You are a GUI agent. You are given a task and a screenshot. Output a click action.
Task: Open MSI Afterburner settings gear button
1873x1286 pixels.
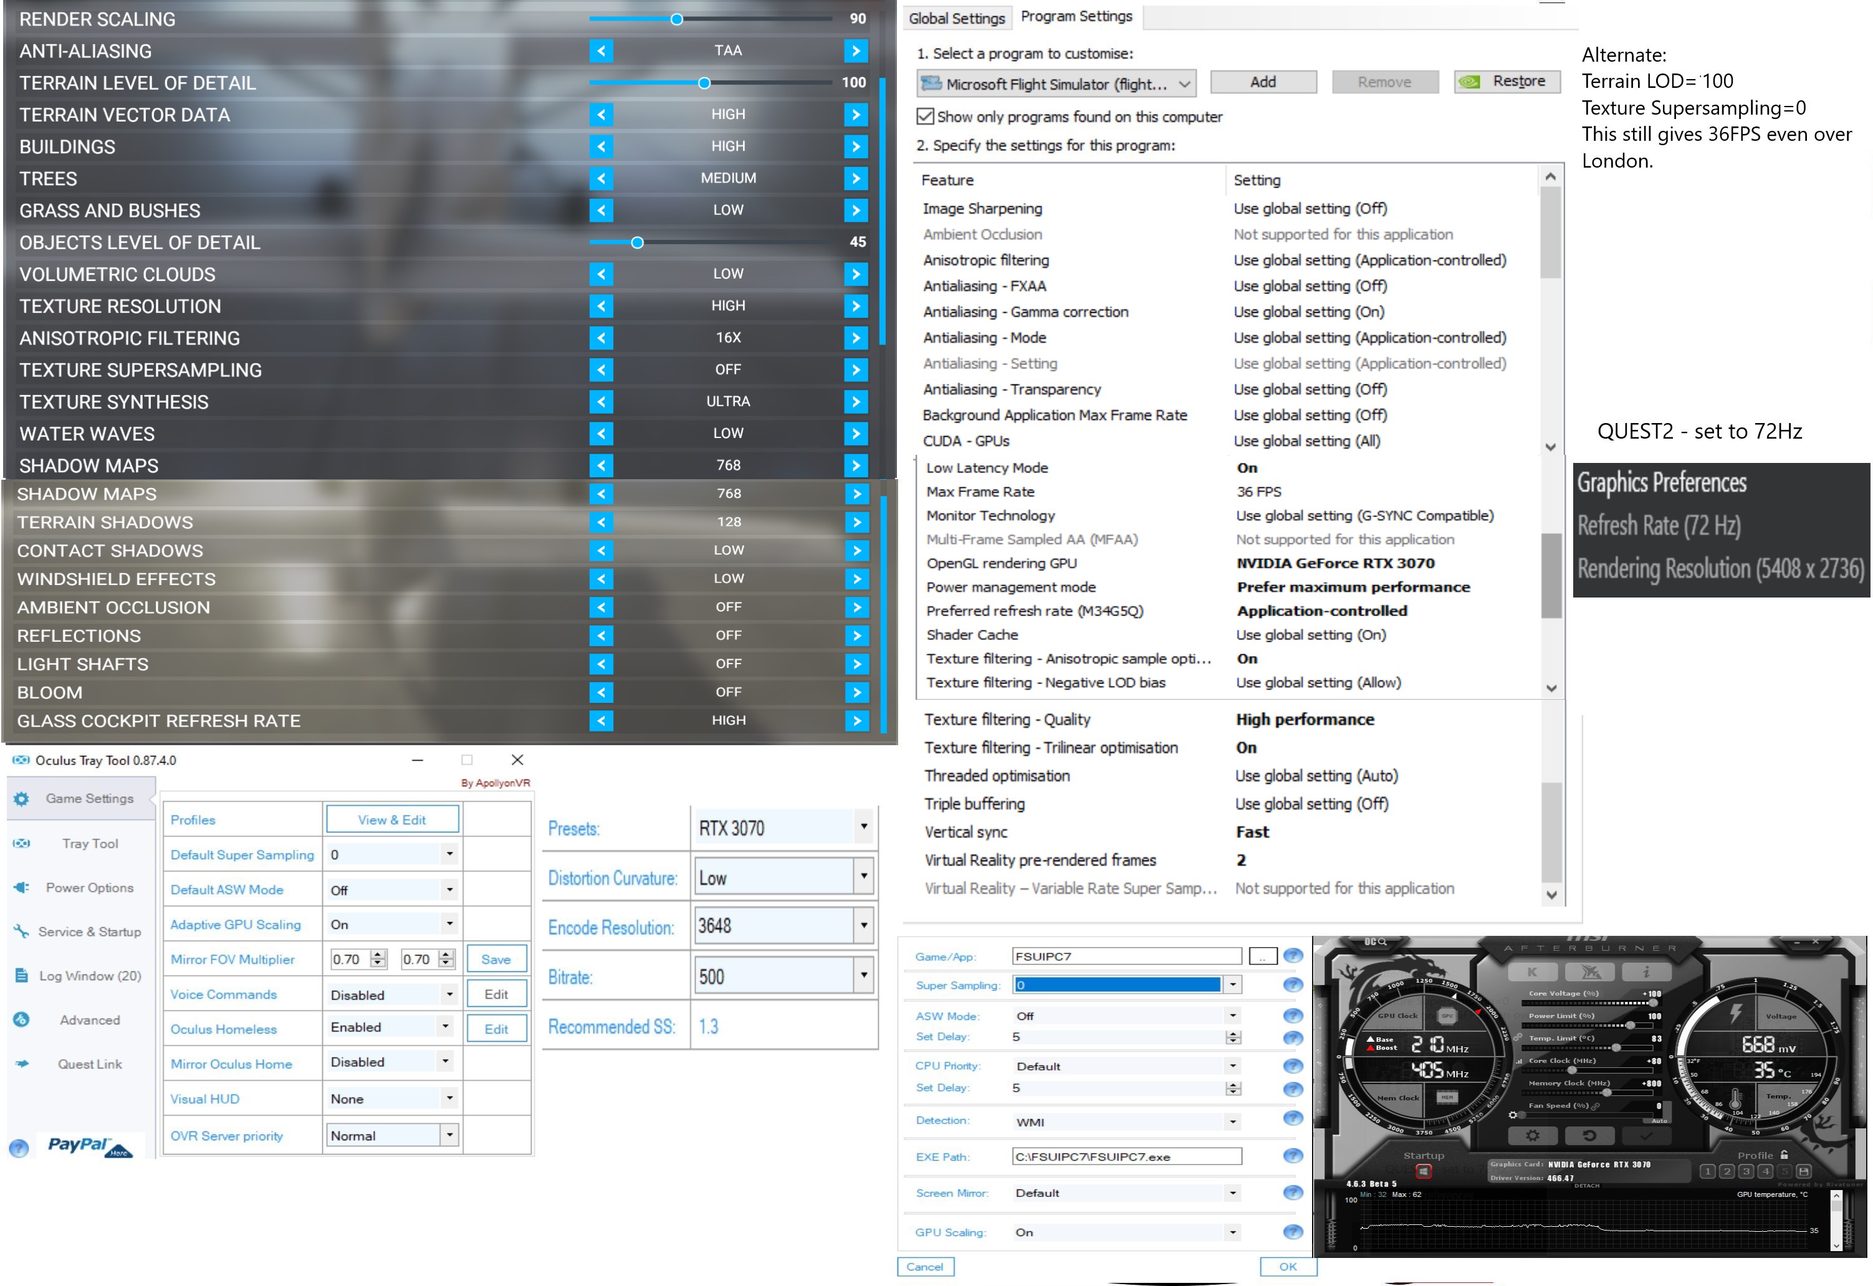(x=1531, y=1136)
